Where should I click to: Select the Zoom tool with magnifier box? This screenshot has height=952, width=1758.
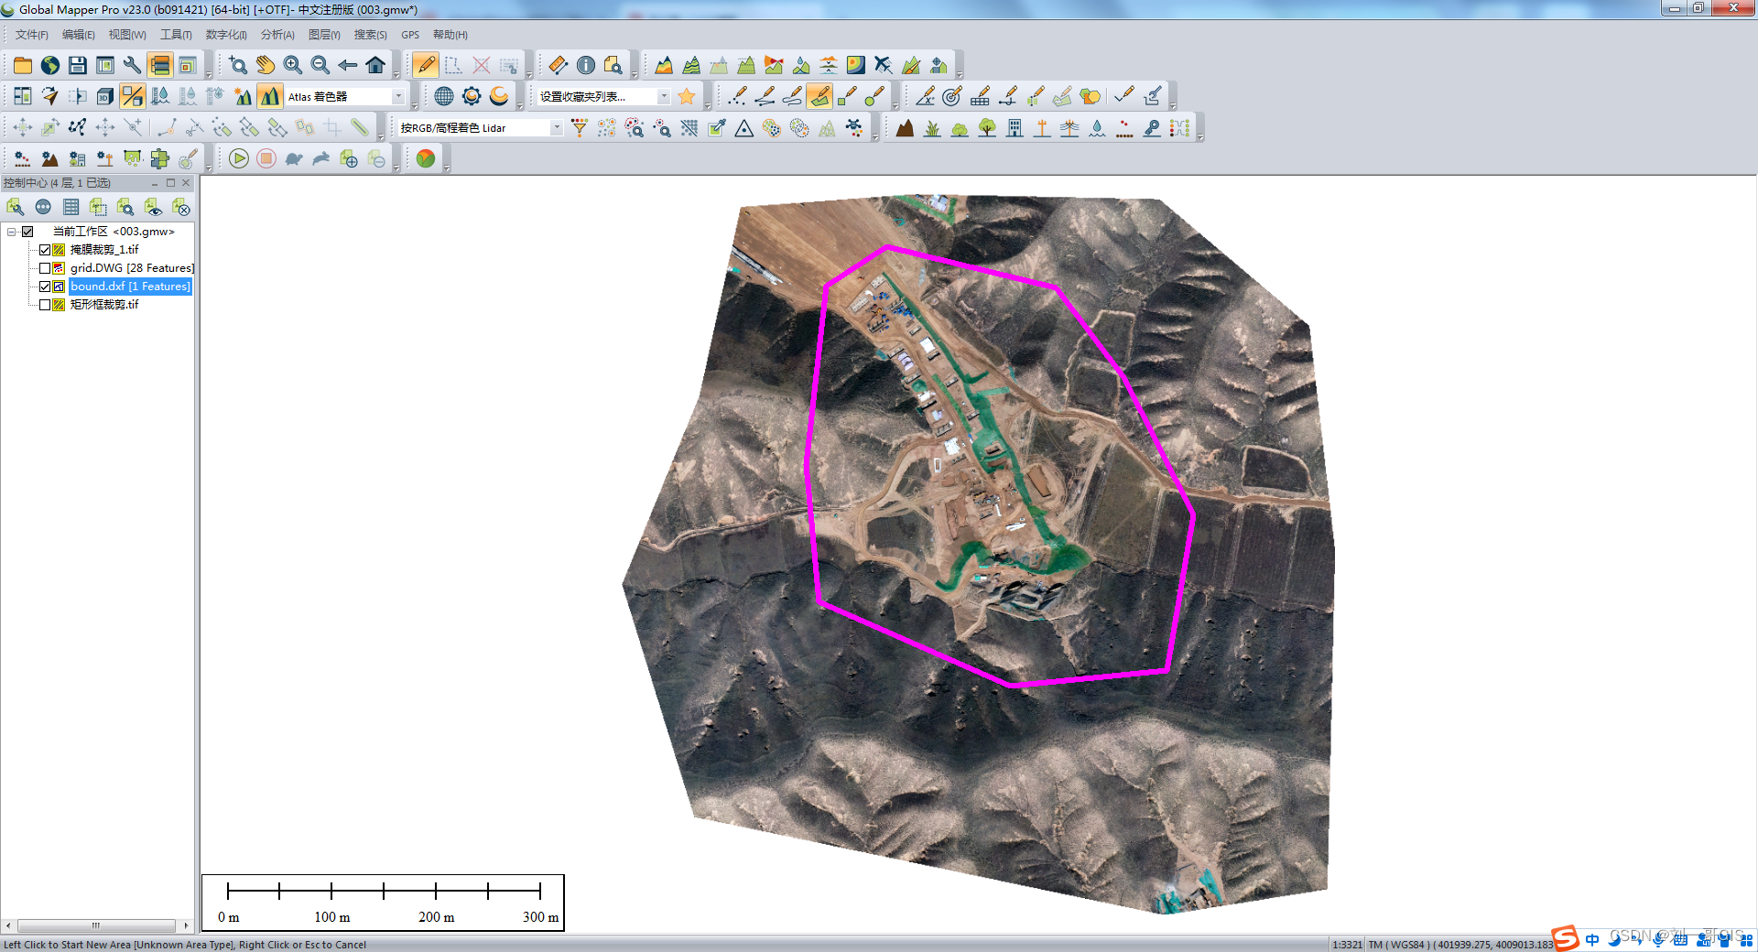(238, 65)
